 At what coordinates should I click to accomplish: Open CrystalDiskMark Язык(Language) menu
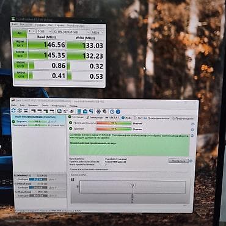pyautogui.click(x=76, y=26)
